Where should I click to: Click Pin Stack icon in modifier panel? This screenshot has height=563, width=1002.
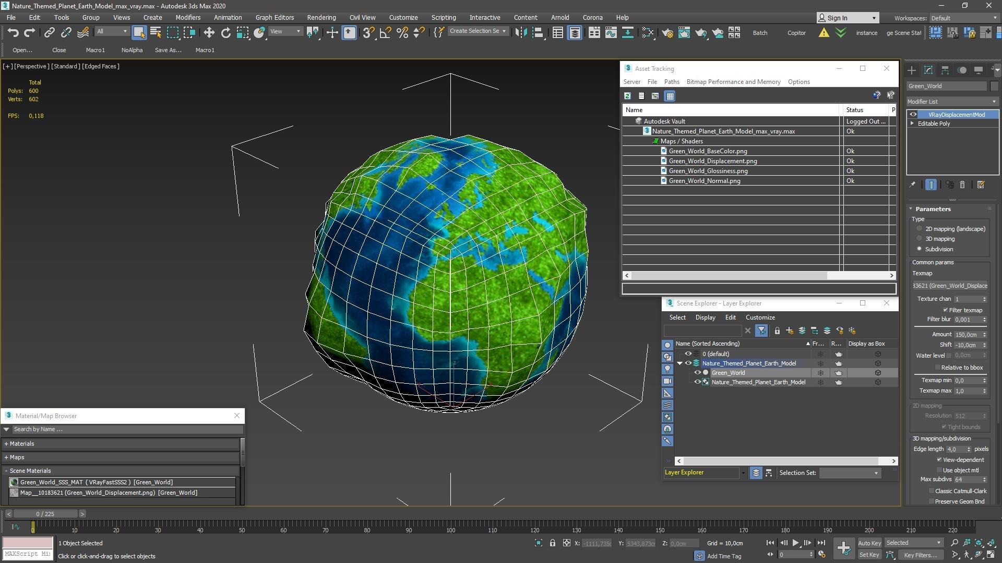(912, 185)
